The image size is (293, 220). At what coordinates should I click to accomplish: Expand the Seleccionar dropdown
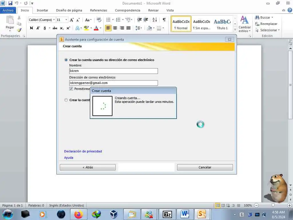click(279, 30)
